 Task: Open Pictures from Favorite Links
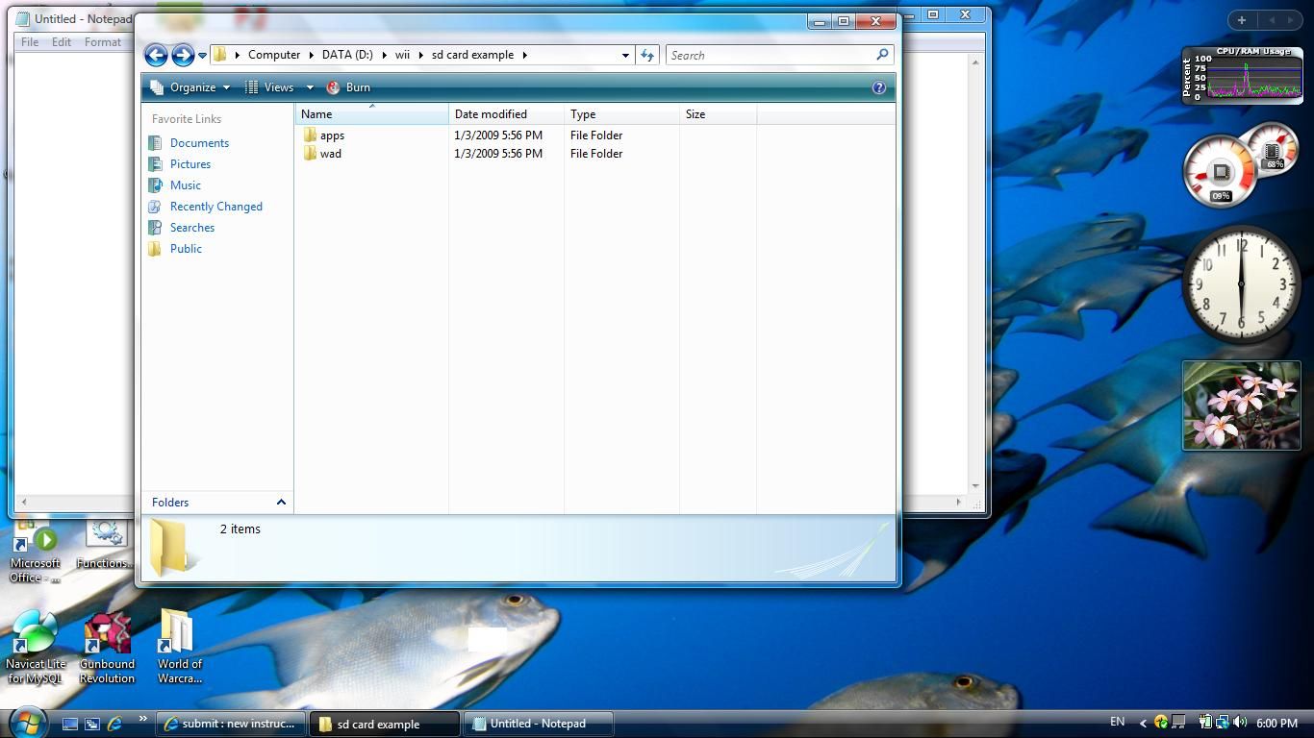pyautogui.click(x=190, y=163)
